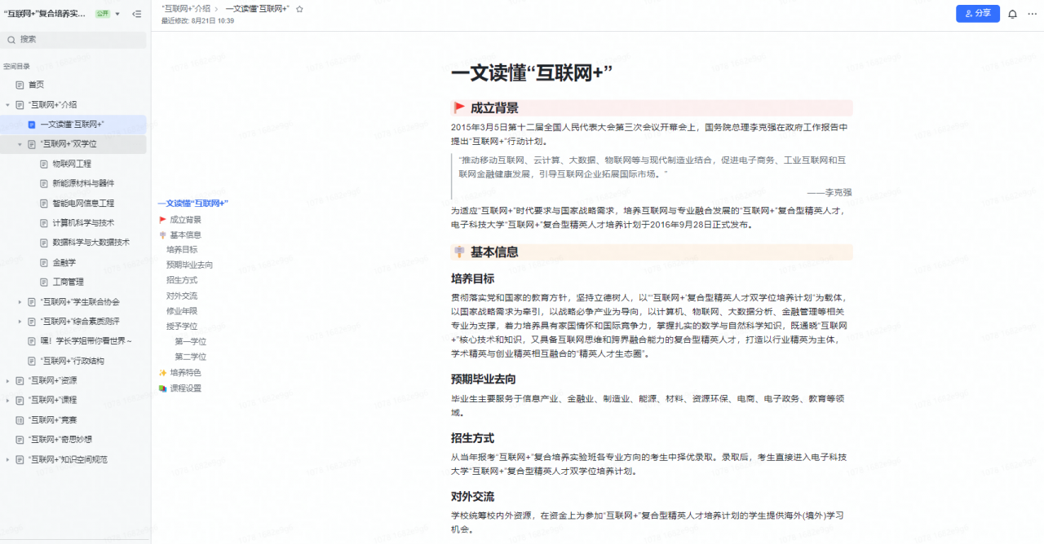This screenshot has height=544, width=1044.
Task: Go to "互联网+"介绍 in the breadcrumb
Action: click(185, 9)
